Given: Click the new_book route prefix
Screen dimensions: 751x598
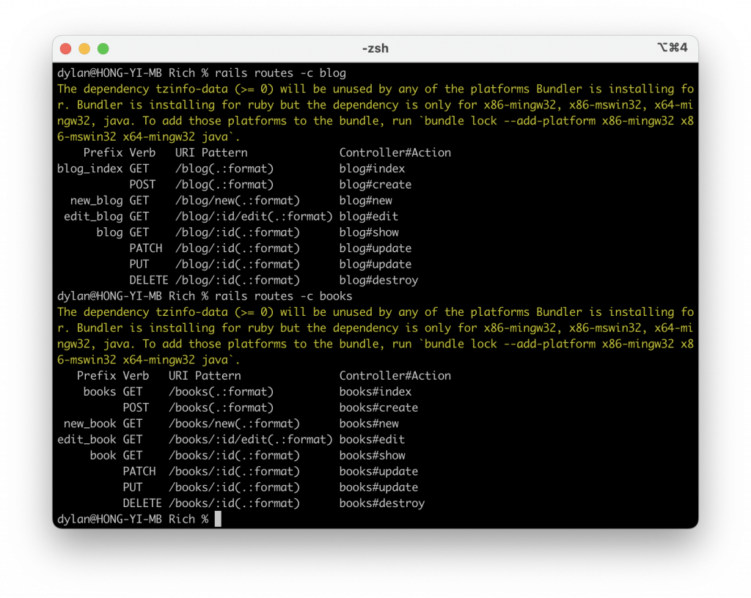Looking at the screenshot, I should point(90,424).
